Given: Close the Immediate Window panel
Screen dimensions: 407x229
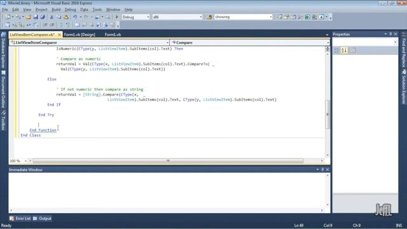Looking at the screenshot, I should pos(328,170).
